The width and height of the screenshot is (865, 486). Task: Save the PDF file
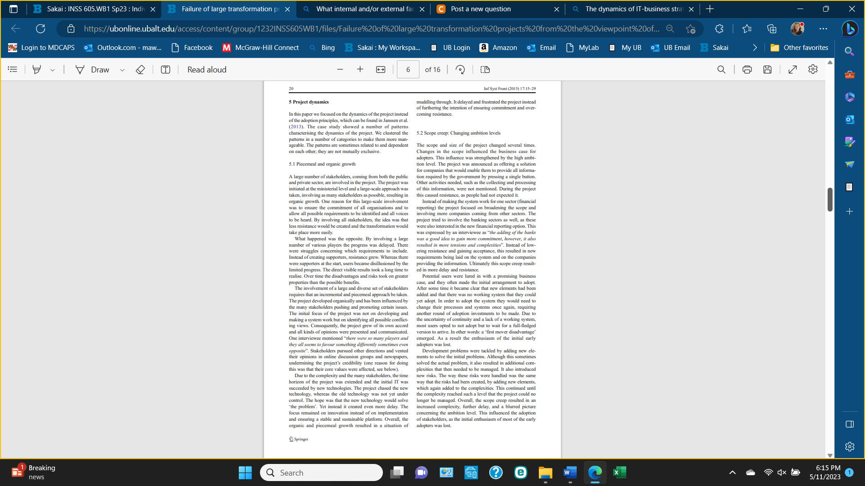coord(767,69)
